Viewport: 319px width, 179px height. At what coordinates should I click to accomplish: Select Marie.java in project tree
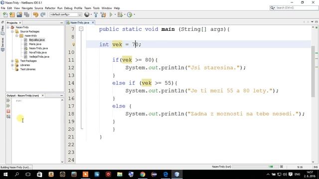[35, 44]
